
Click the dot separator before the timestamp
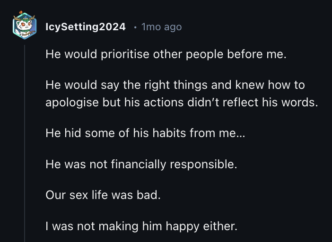[x=135, y=27]
